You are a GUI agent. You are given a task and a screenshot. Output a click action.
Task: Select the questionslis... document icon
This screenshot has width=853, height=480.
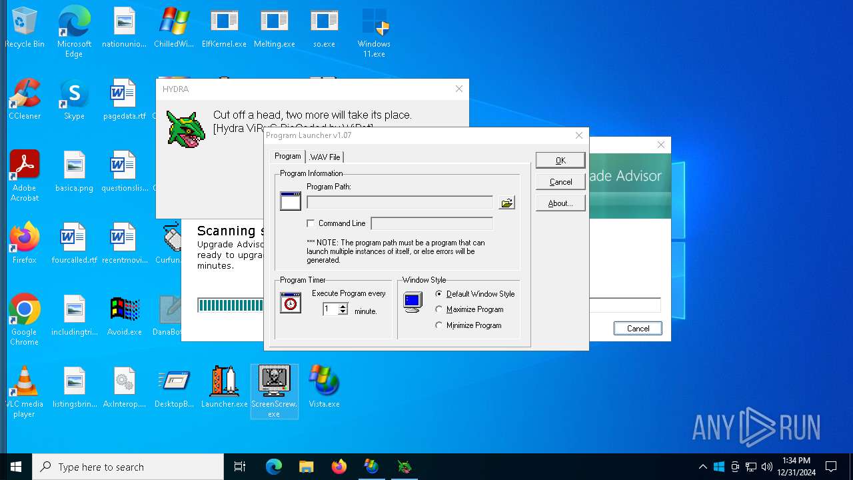pyautogui.click(x=124, y=172)
